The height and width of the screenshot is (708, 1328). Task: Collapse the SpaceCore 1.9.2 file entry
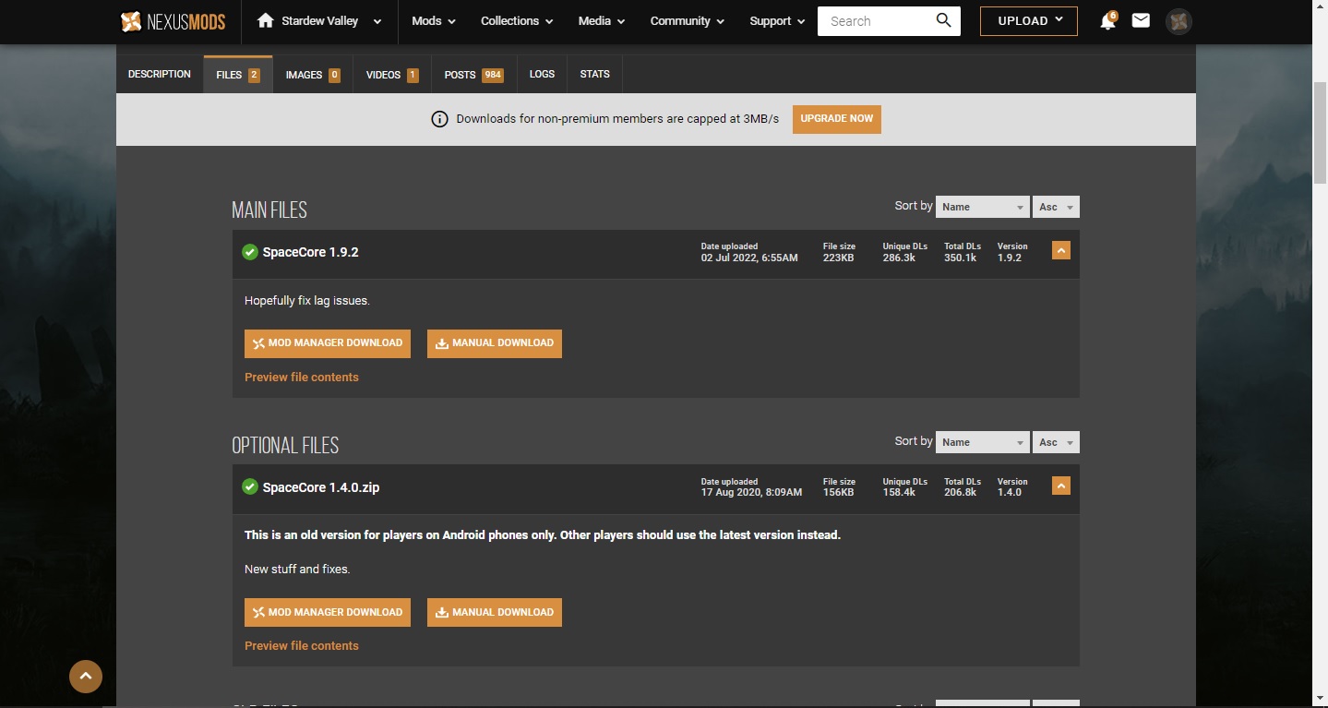[x=1061, y=250]
